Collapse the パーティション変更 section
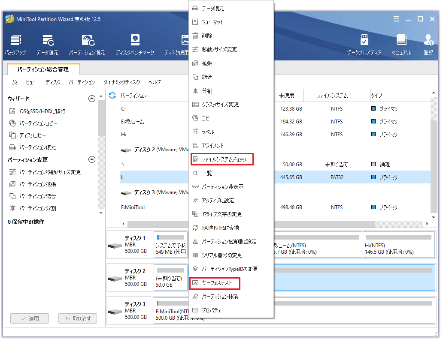This screenshot has width=443, height=342. pos(92,159)
